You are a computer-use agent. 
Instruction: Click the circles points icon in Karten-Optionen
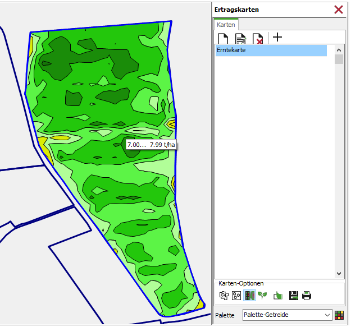pos(236,295)
